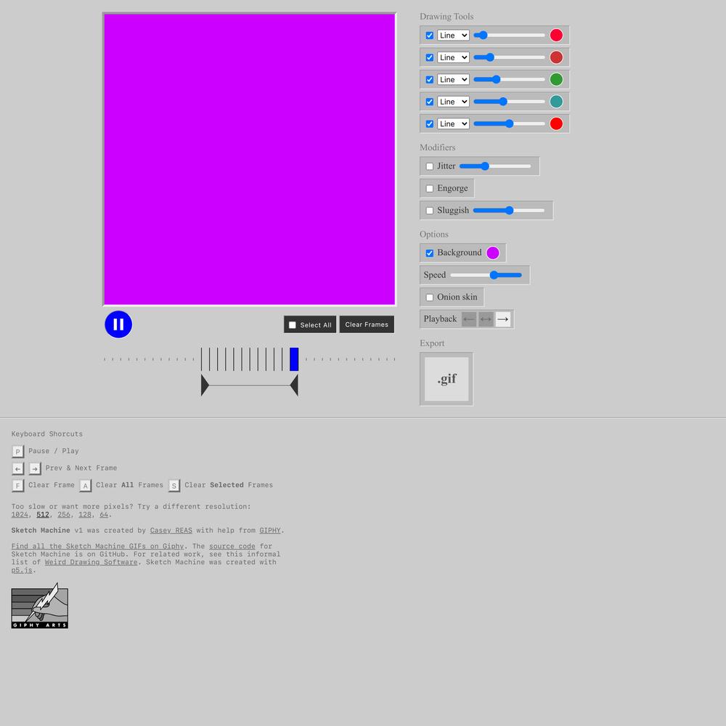
Task: Adjust the third drawing tool size slider
Action: coord(509,80)
